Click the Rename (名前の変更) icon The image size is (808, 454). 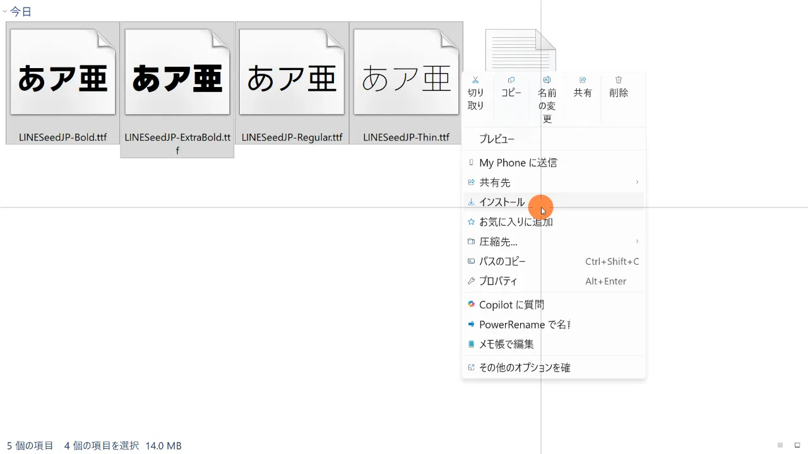pos(547,80)
